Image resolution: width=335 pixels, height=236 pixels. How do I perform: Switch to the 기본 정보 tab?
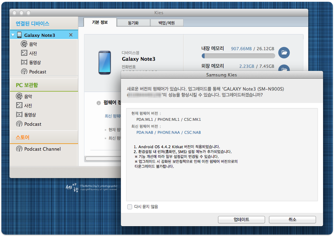pos(100,22)
